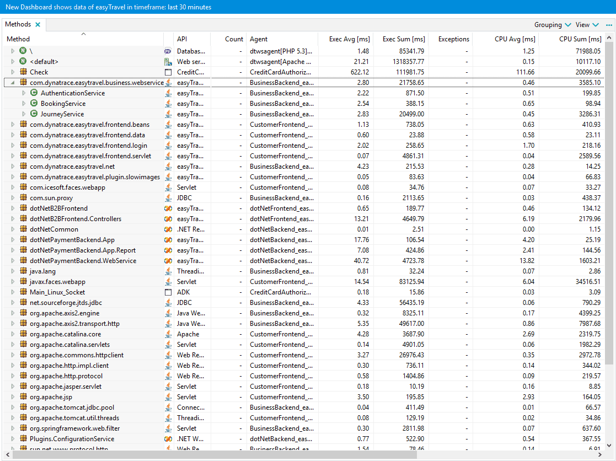
Task: Select the Methods tab
Action: pyautogui.click(x=18, y=24)
